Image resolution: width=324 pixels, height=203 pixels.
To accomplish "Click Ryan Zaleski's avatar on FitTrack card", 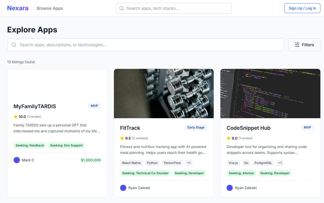I will coord(123,188).
